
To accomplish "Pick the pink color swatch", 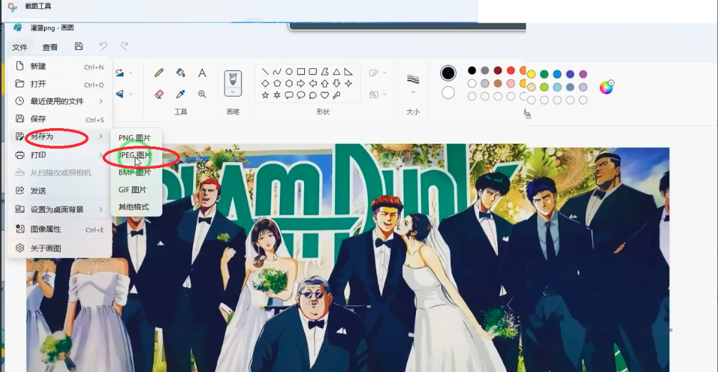I will coord(511,83).
